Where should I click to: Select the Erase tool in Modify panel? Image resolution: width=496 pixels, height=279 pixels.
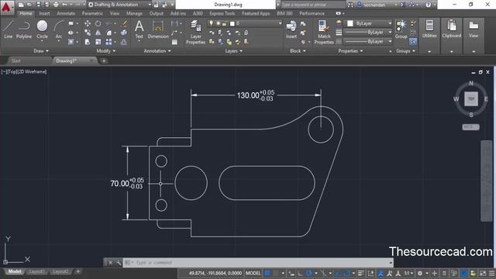[124, 24]
